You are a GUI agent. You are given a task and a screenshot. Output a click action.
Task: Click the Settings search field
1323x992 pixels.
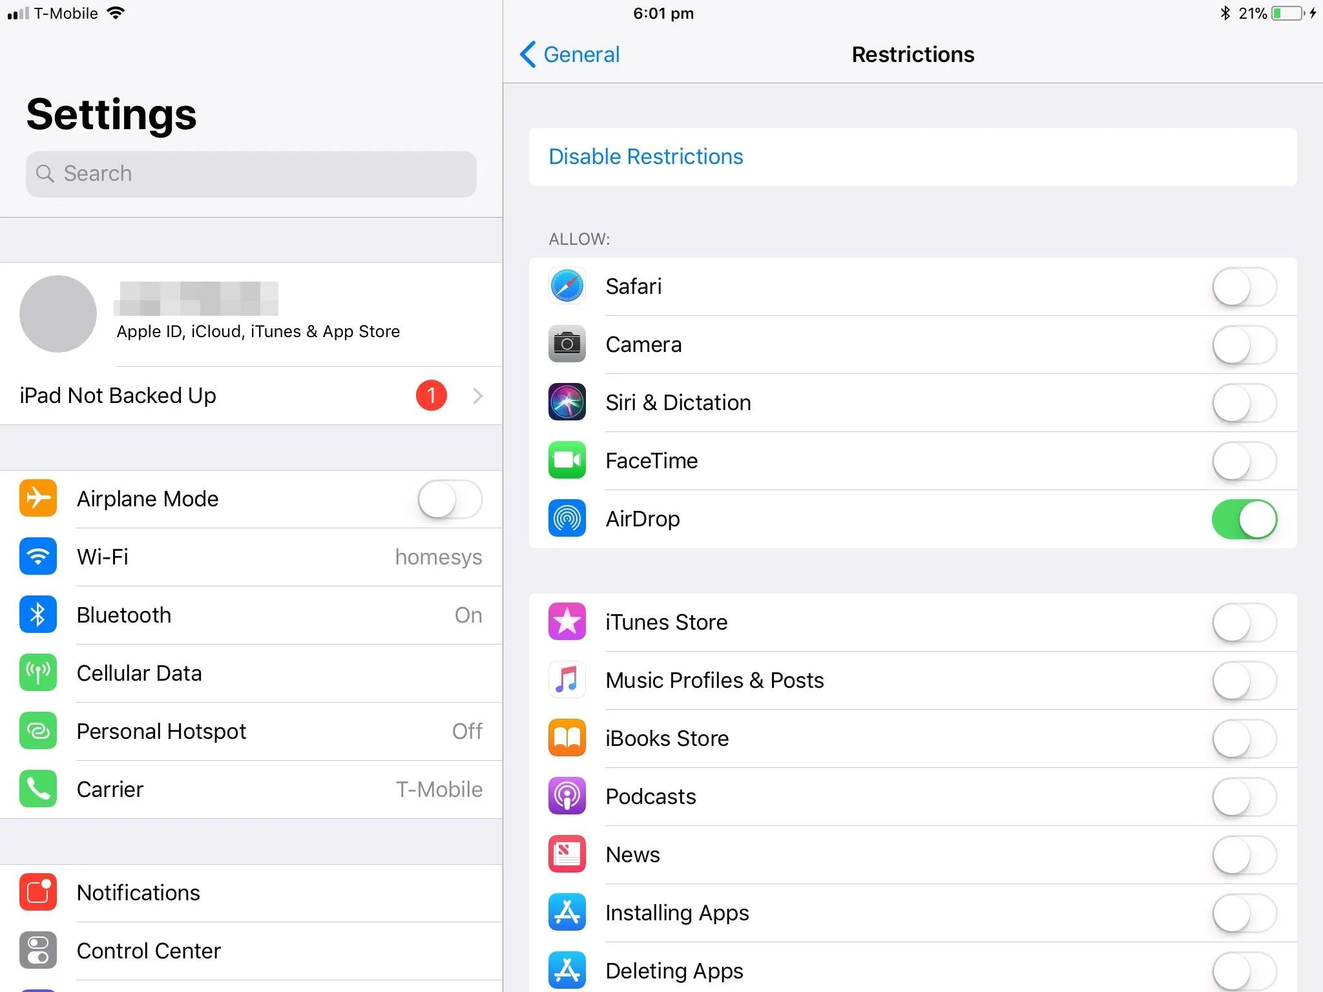(251, 174)
